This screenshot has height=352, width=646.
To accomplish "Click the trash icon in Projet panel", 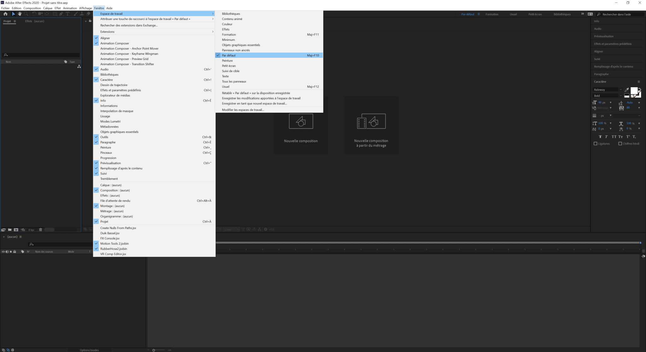I will [x=40, y=230].
